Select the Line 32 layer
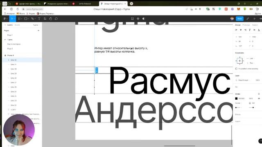262x147 pixels. (x=22, y=60)
